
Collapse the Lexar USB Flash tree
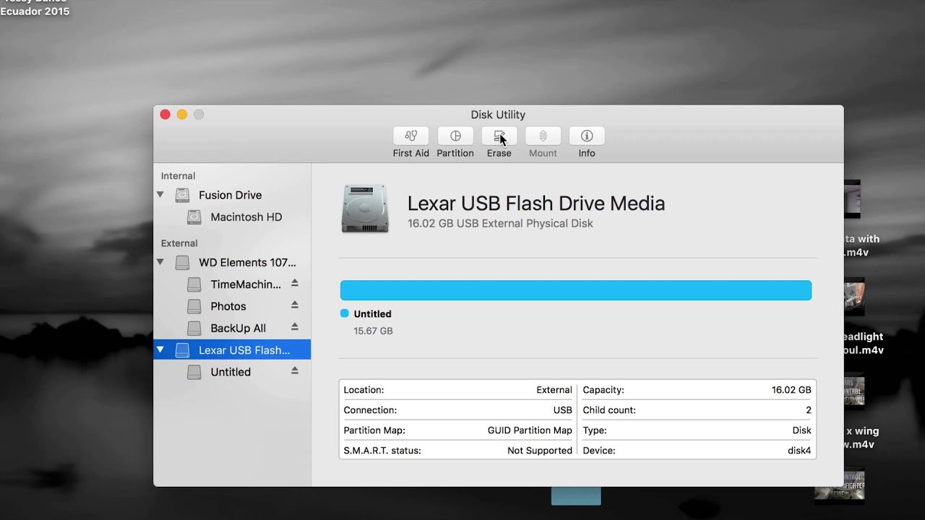[x=160, y=350]
